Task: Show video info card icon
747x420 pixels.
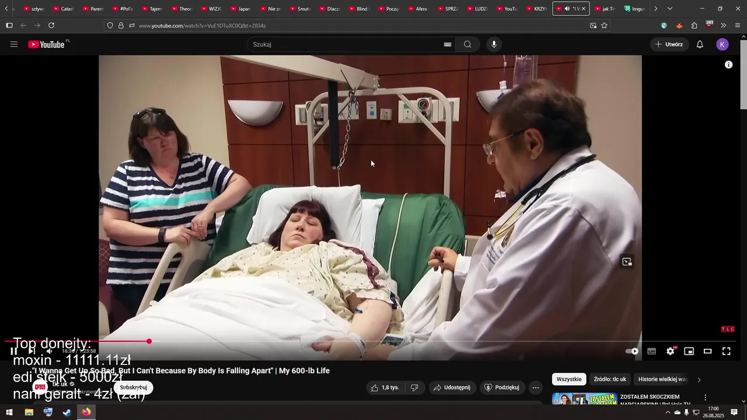Action: (728, 65)
